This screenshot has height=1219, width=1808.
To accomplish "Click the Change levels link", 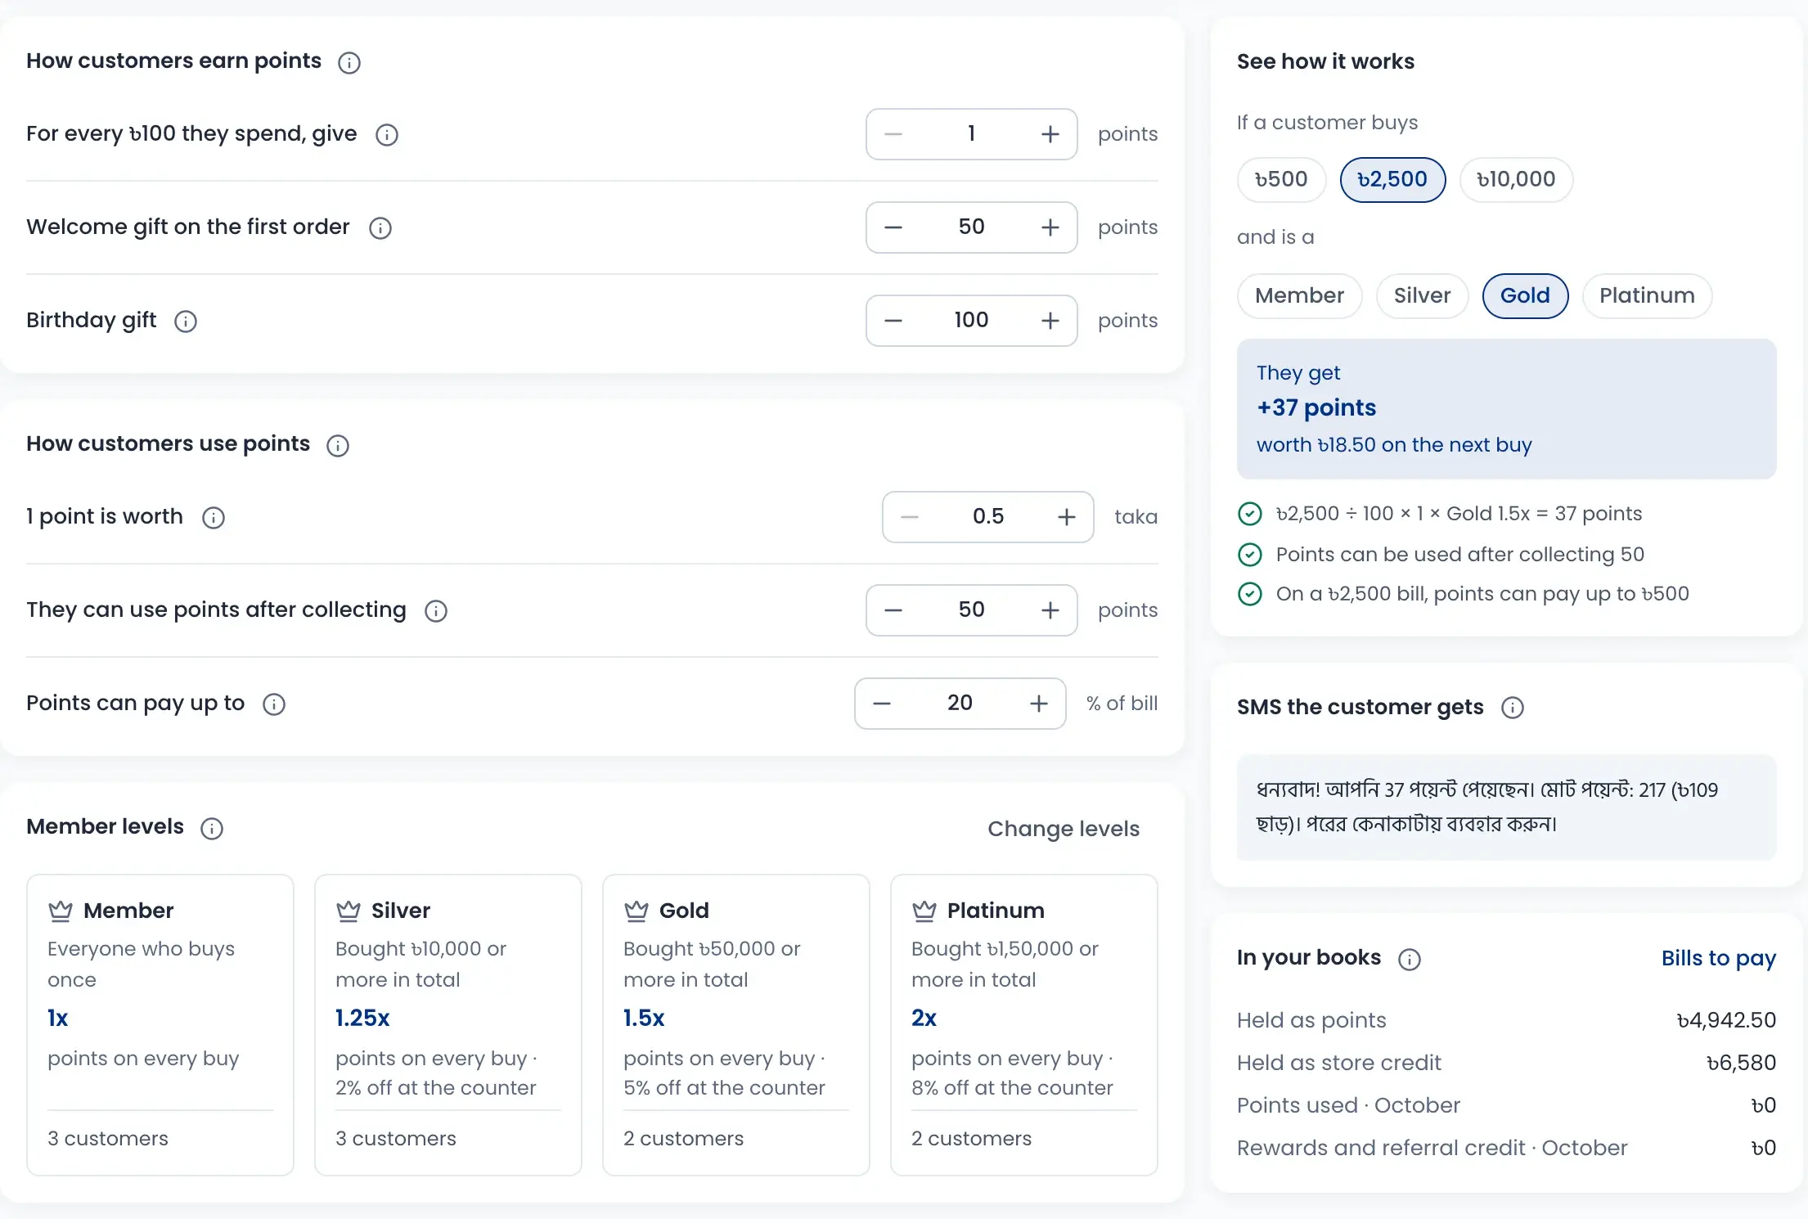I will (x=1064, y=829).
